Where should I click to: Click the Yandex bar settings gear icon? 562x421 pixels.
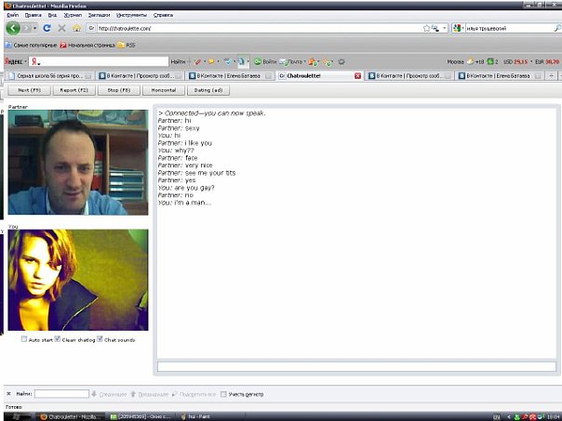tap(341, 62)
